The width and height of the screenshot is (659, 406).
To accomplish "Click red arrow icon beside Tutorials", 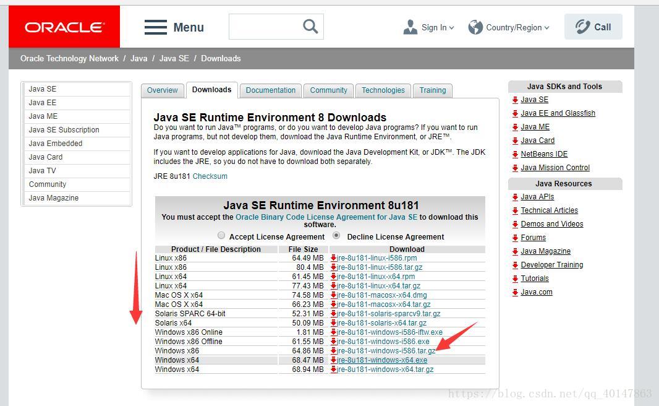I will pyautogui.click(x=515, y=279).
